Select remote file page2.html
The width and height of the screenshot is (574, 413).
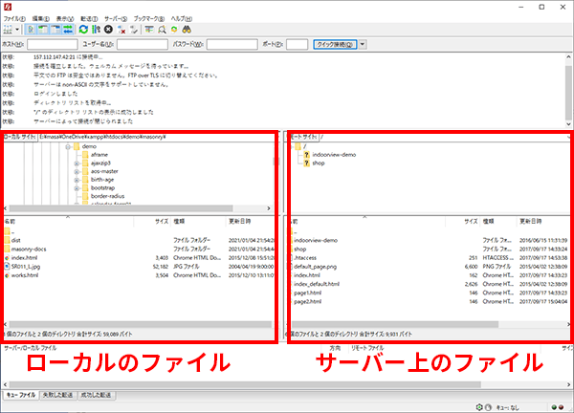[x=307, y=302]
